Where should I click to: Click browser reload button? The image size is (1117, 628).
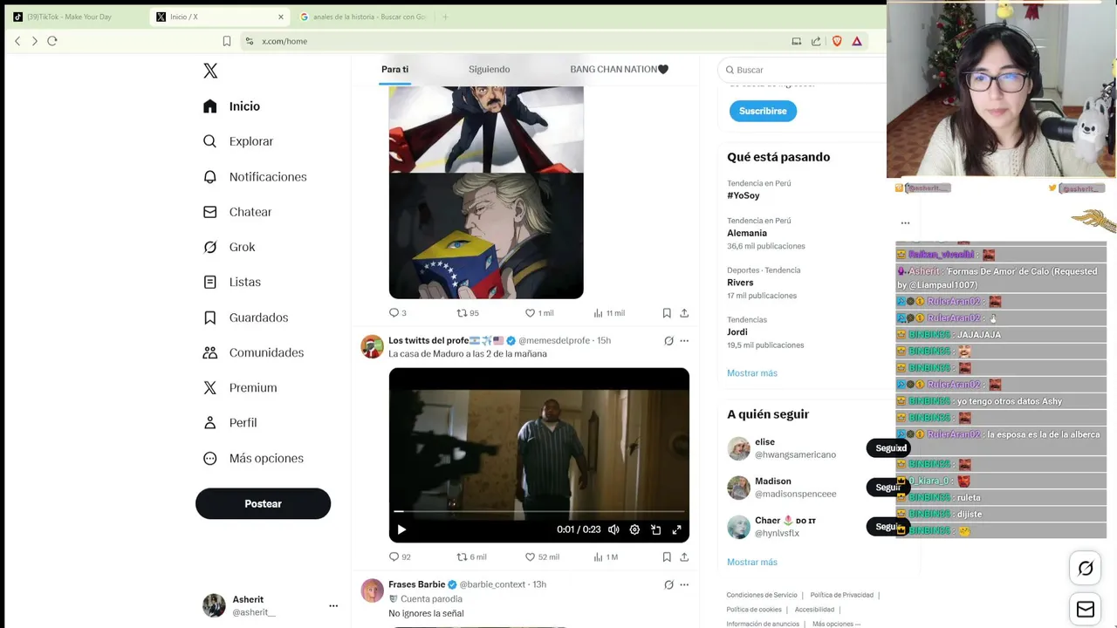52,41
